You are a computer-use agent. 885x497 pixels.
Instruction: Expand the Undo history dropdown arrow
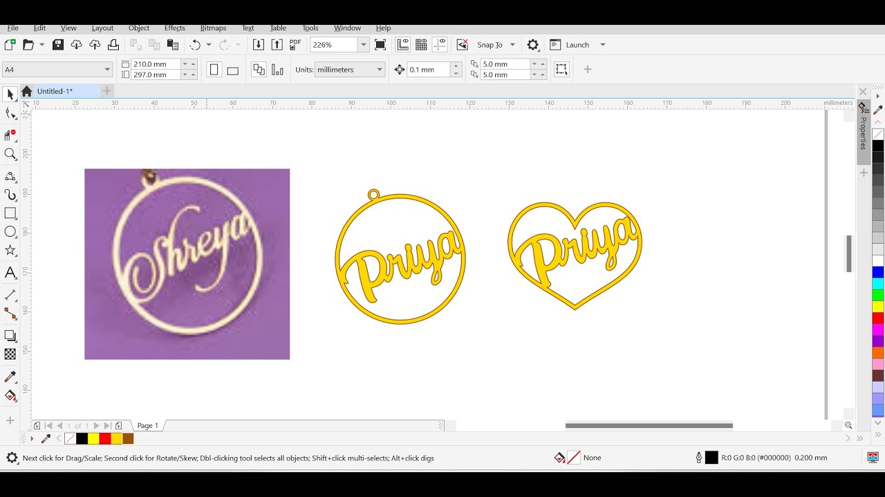click(x=209, y=45)
